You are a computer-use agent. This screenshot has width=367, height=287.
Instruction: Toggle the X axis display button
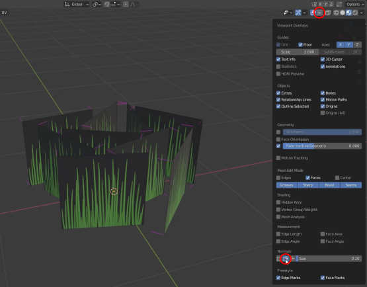341,45
